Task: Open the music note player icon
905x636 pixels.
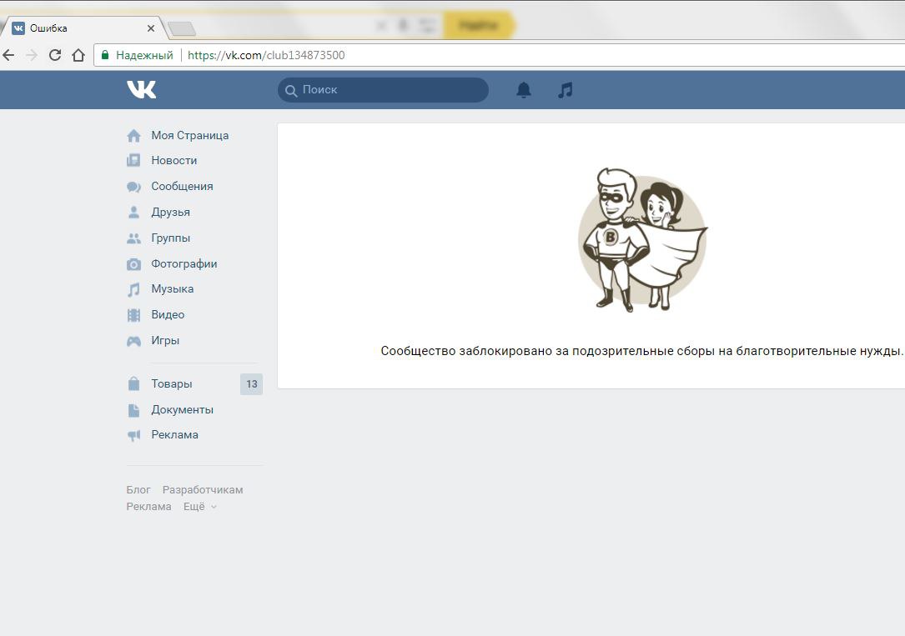Action: [566, 90]
